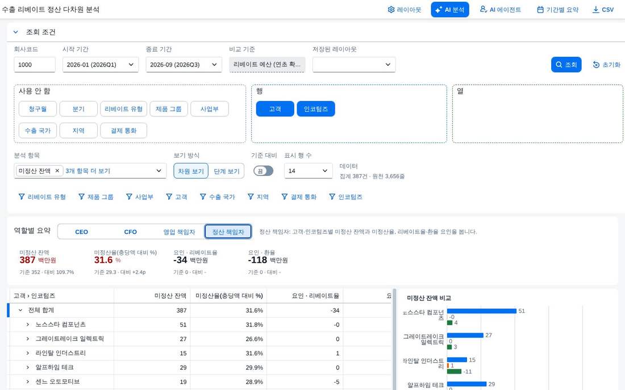Remove 미정산 잔액 tag with X
The image size is (625, 390).
(x=57, y=170)
